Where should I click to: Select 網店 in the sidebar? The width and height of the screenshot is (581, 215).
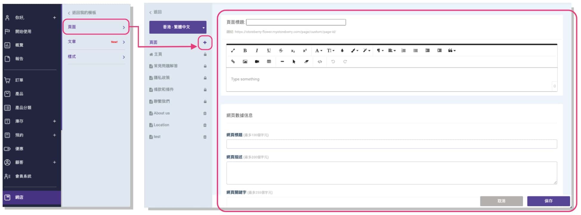click(32, 197)
